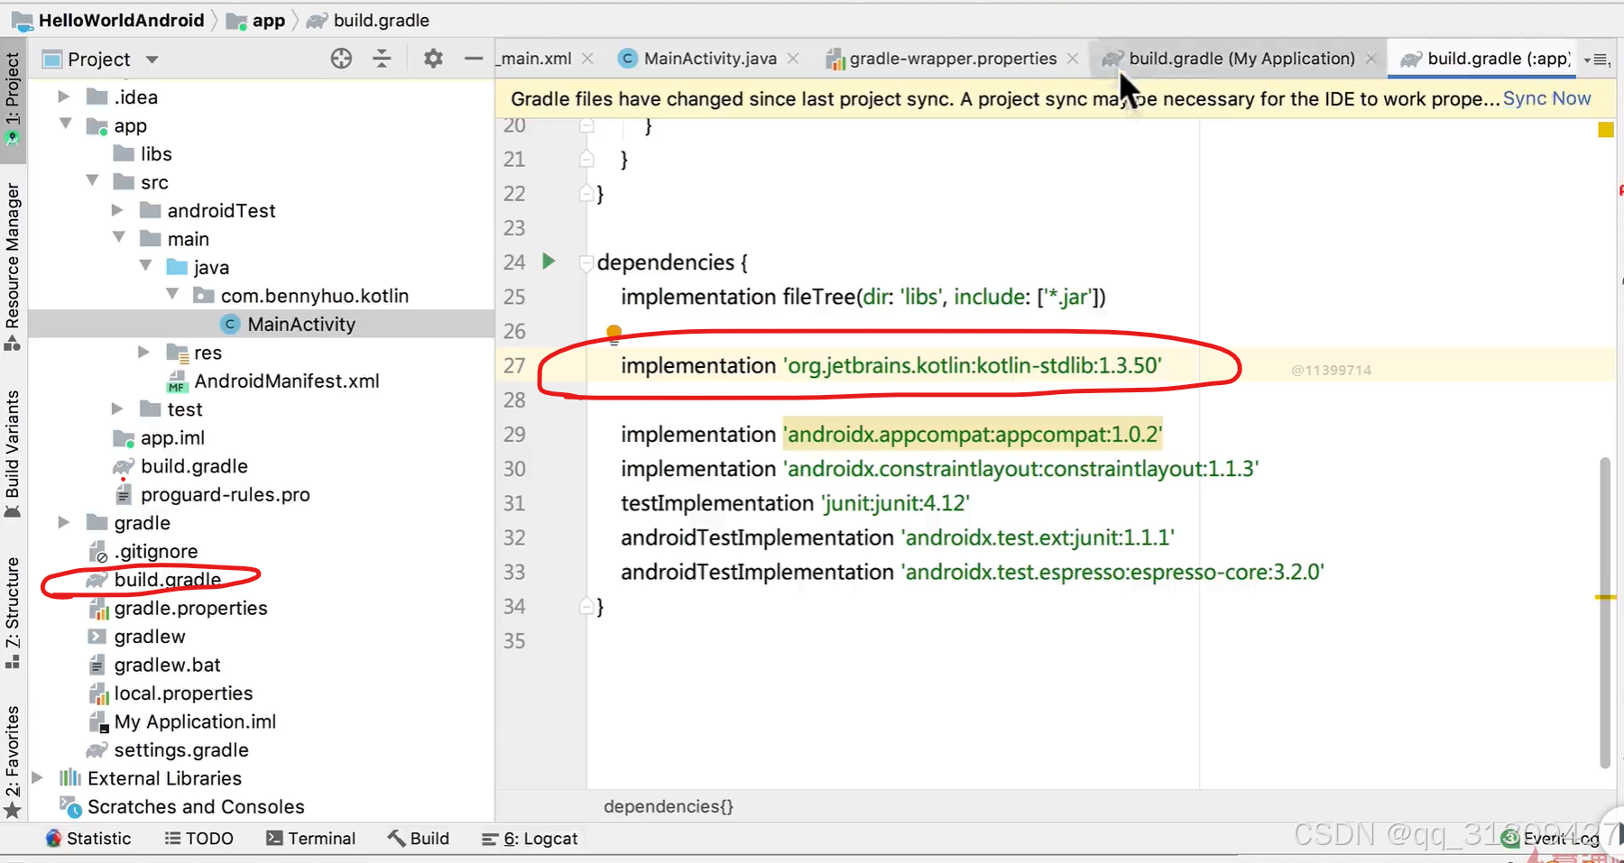Click the Collapse All icon in Project toolbar

[383, 59]
